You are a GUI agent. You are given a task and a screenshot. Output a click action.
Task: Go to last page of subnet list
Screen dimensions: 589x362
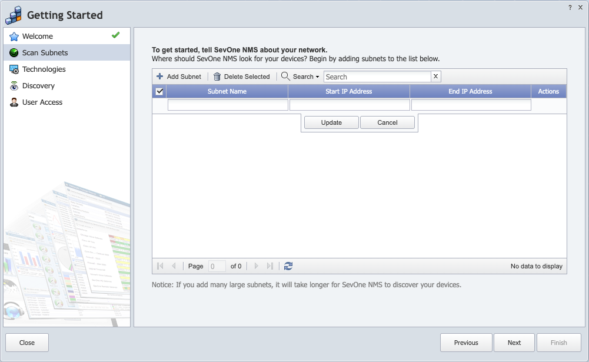coord(269,266)
